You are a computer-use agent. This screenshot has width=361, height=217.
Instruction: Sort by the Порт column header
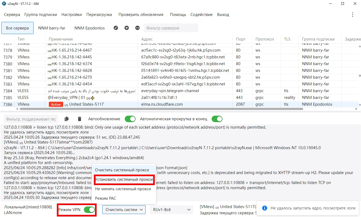coord(242,39)
